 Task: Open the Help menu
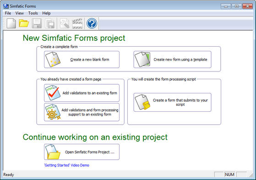[x=46, y=13]
